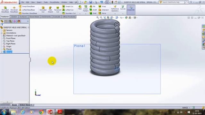The width and height of the screenshot is (205, 115).
Task: Select Right Plane in the feature tree
Action: (x=11, y=44)
